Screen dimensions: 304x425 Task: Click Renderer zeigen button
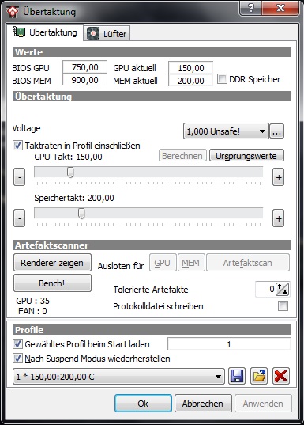[x=52, y=263]
